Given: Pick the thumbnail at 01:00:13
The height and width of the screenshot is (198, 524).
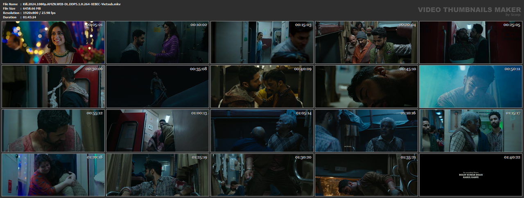Looking at the screenshot, I should click(158, 131).
